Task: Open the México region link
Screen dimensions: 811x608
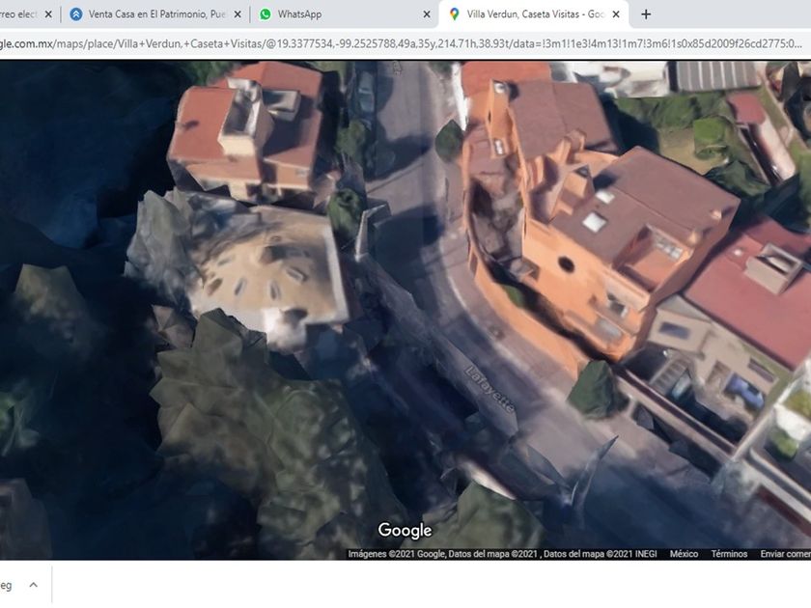Action: pyautogui.click(x=684, y=554)
